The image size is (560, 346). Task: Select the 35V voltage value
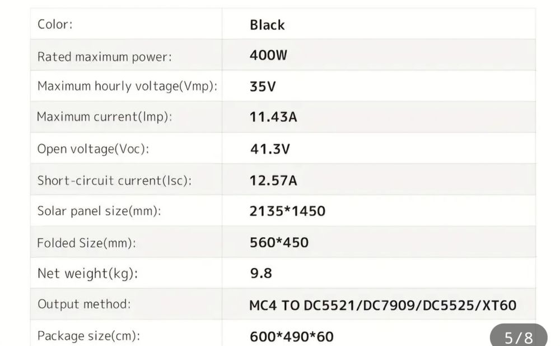(263, 87)
